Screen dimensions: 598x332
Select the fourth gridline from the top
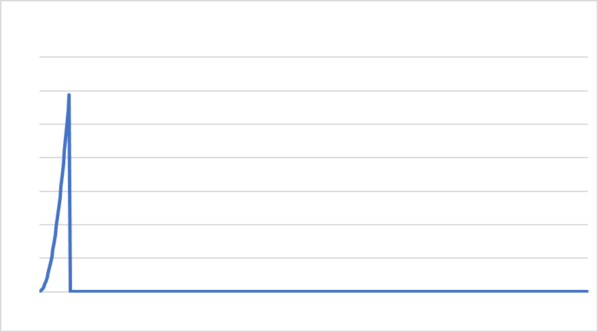click(x=313, y=158)
